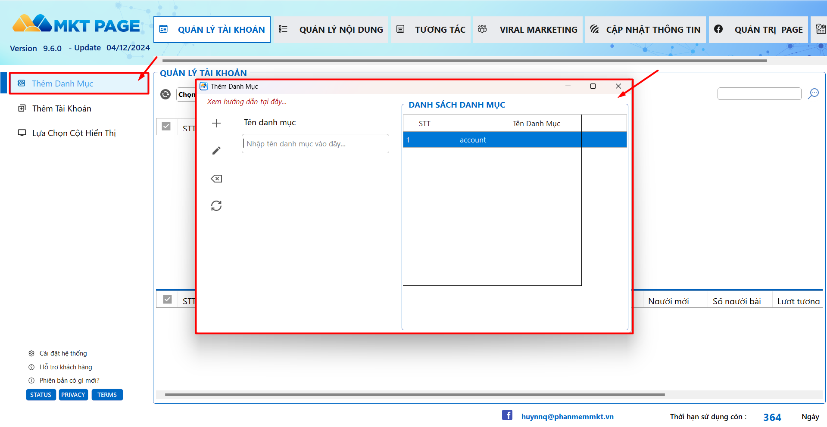Open the huynnq@phanmemmkt.vn link
This screenshot has height=427, width=827.
(x=567, y=417)
